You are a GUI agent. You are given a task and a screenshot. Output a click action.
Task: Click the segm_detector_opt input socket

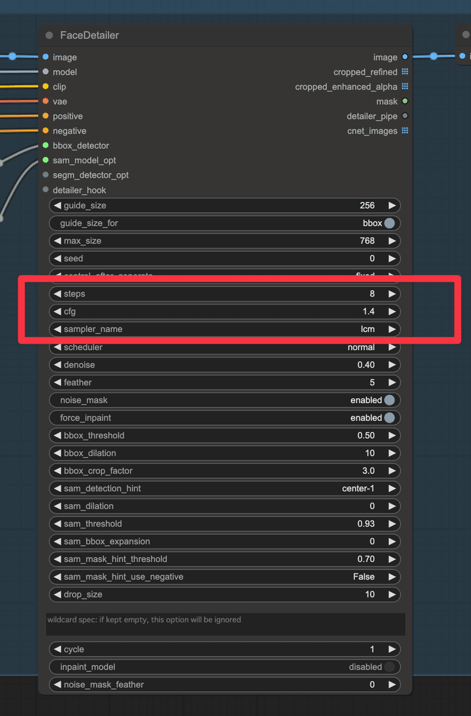pos(45,175)
